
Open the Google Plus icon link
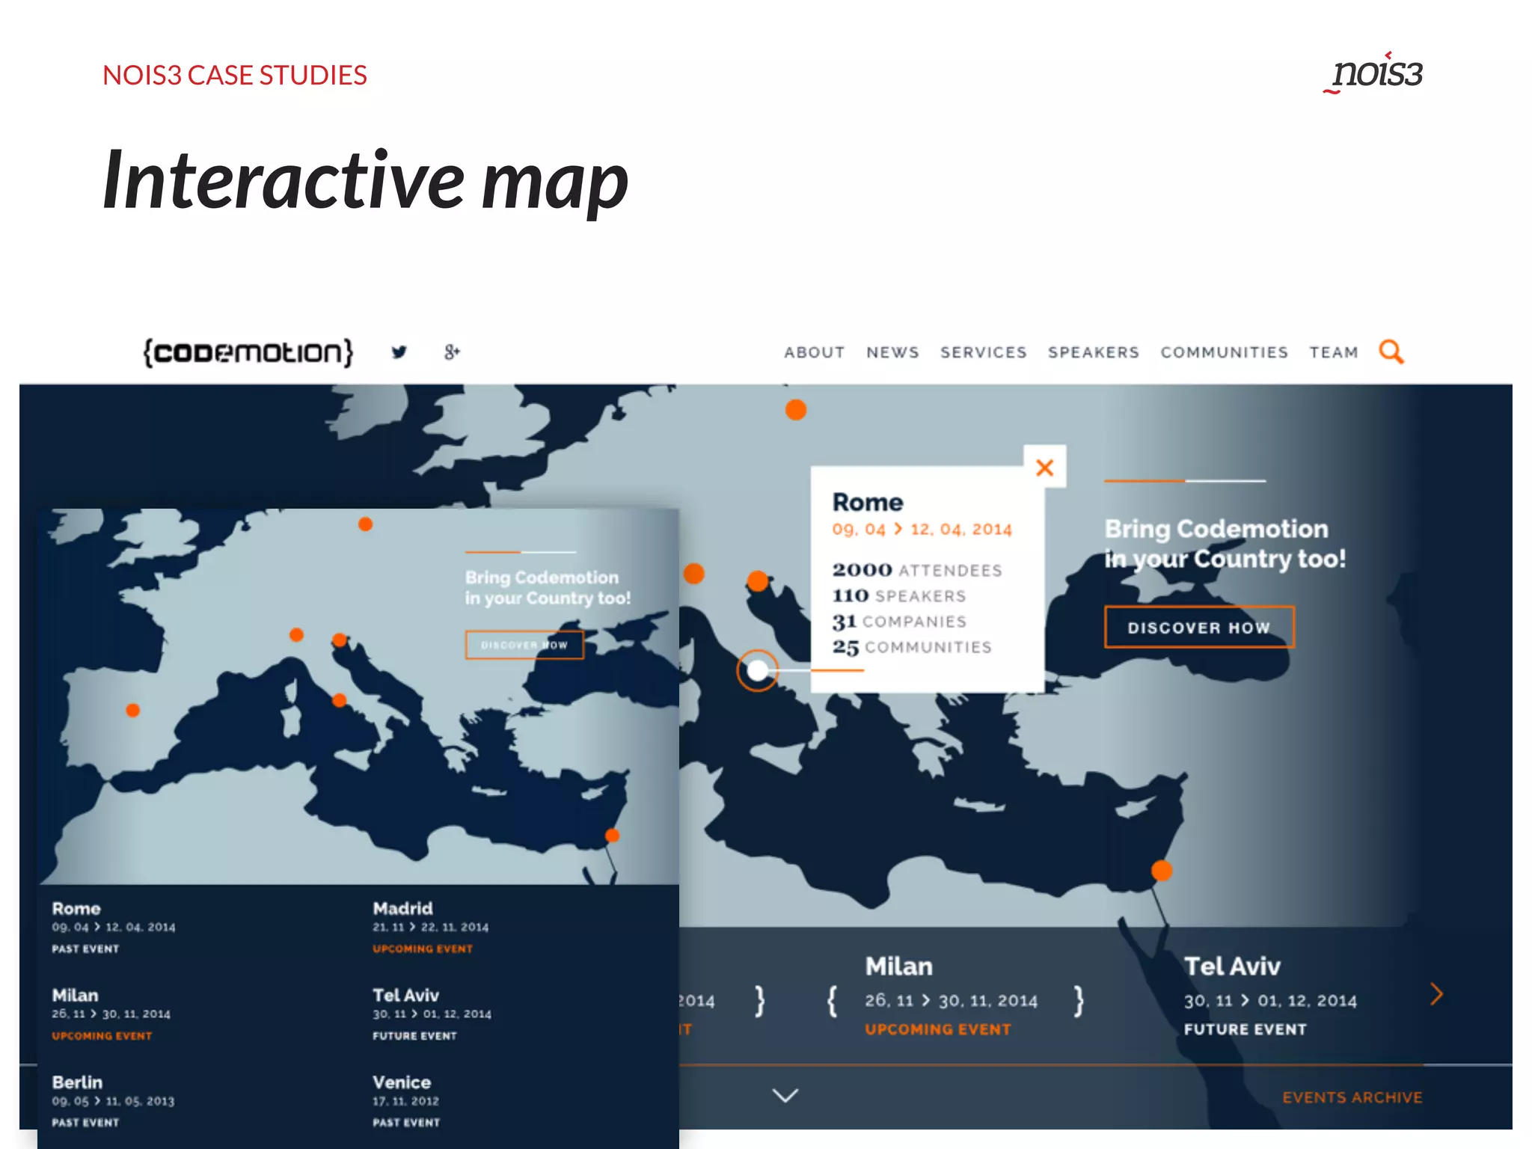point(452,352)
